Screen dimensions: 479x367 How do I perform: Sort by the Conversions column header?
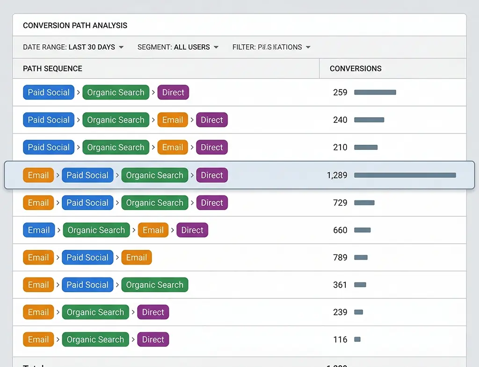(356, 69)
